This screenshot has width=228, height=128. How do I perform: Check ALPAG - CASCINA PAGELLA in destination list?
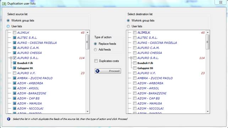coord(135,43)
